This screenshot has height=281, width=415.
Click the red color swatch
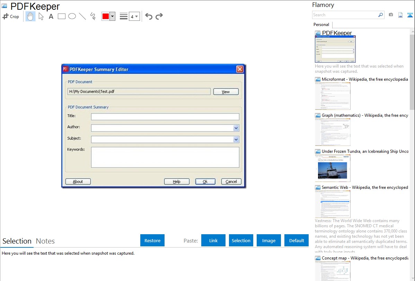coord(106,16)
